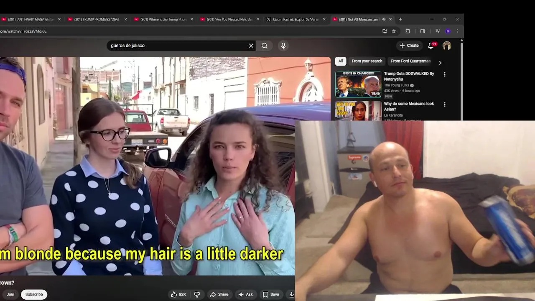This screenshot has width=535, height=301.
Task: Open the Chrome profile avatar
Action: coord(448,31)
